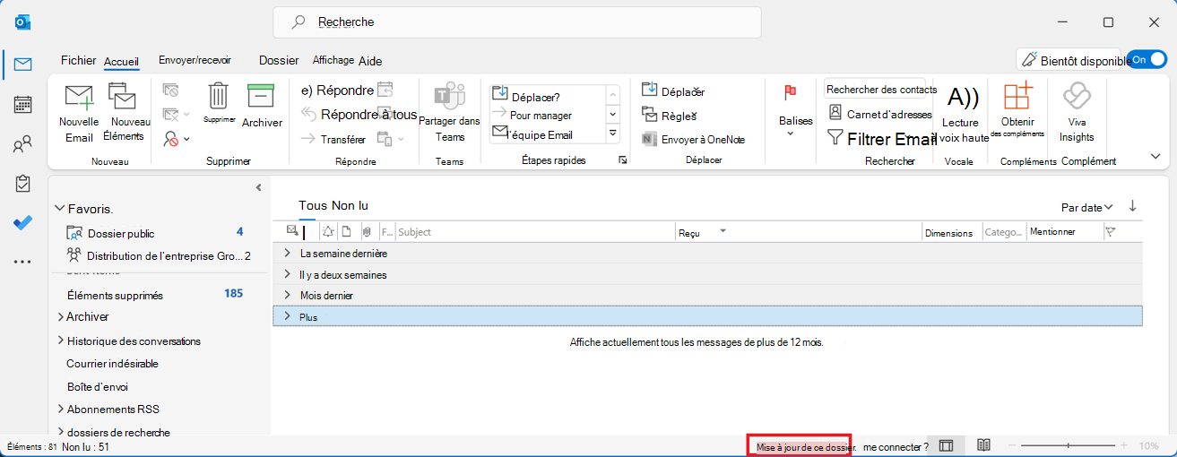Expand La semaine dernière group
Screen dimensions: 1177x457
tap(287, 254)
